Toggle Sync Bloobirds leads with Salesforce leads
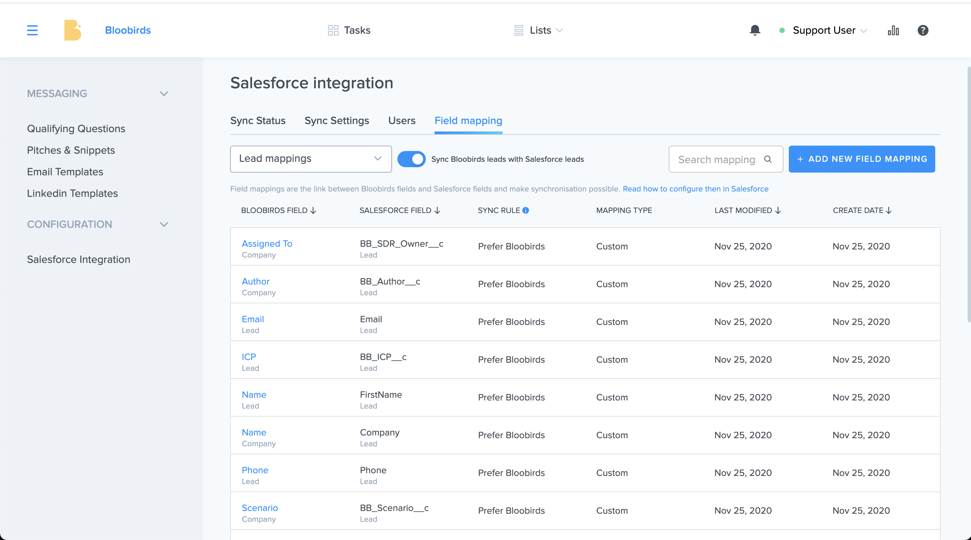Screen dimensions: 971x540 (x=411, y=159)
